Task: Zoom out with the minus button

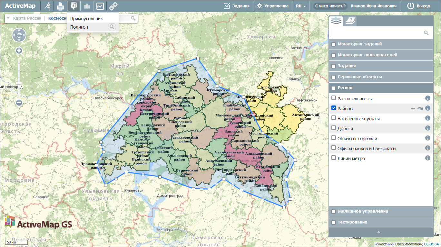Action: [19, 103]
